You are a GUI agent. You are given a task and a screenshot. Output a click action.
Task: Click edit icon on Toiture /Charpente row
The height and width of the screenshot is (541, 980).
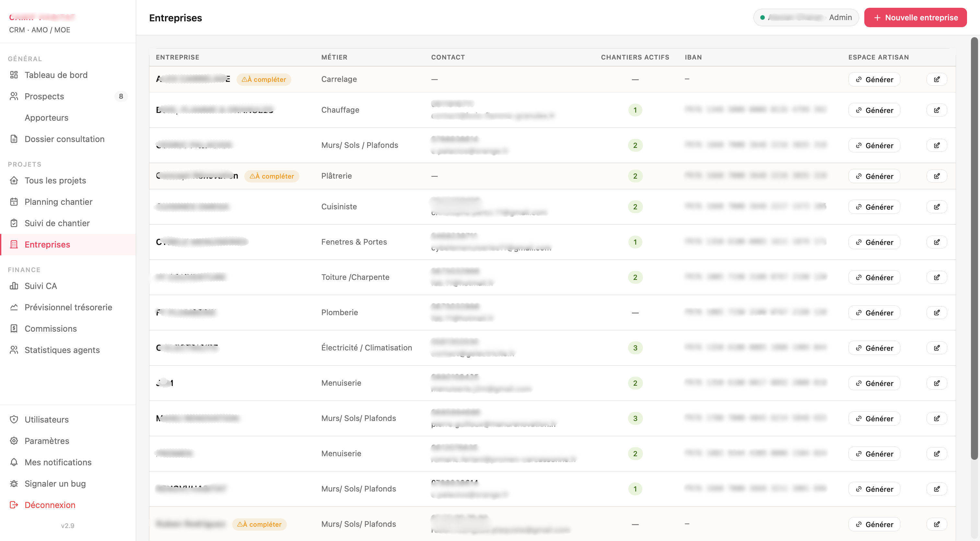click(937, 277)
